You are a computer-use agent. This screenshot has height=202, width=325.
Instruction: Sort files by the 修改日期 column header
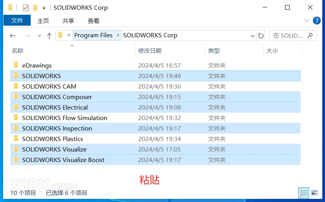[150, 50]
